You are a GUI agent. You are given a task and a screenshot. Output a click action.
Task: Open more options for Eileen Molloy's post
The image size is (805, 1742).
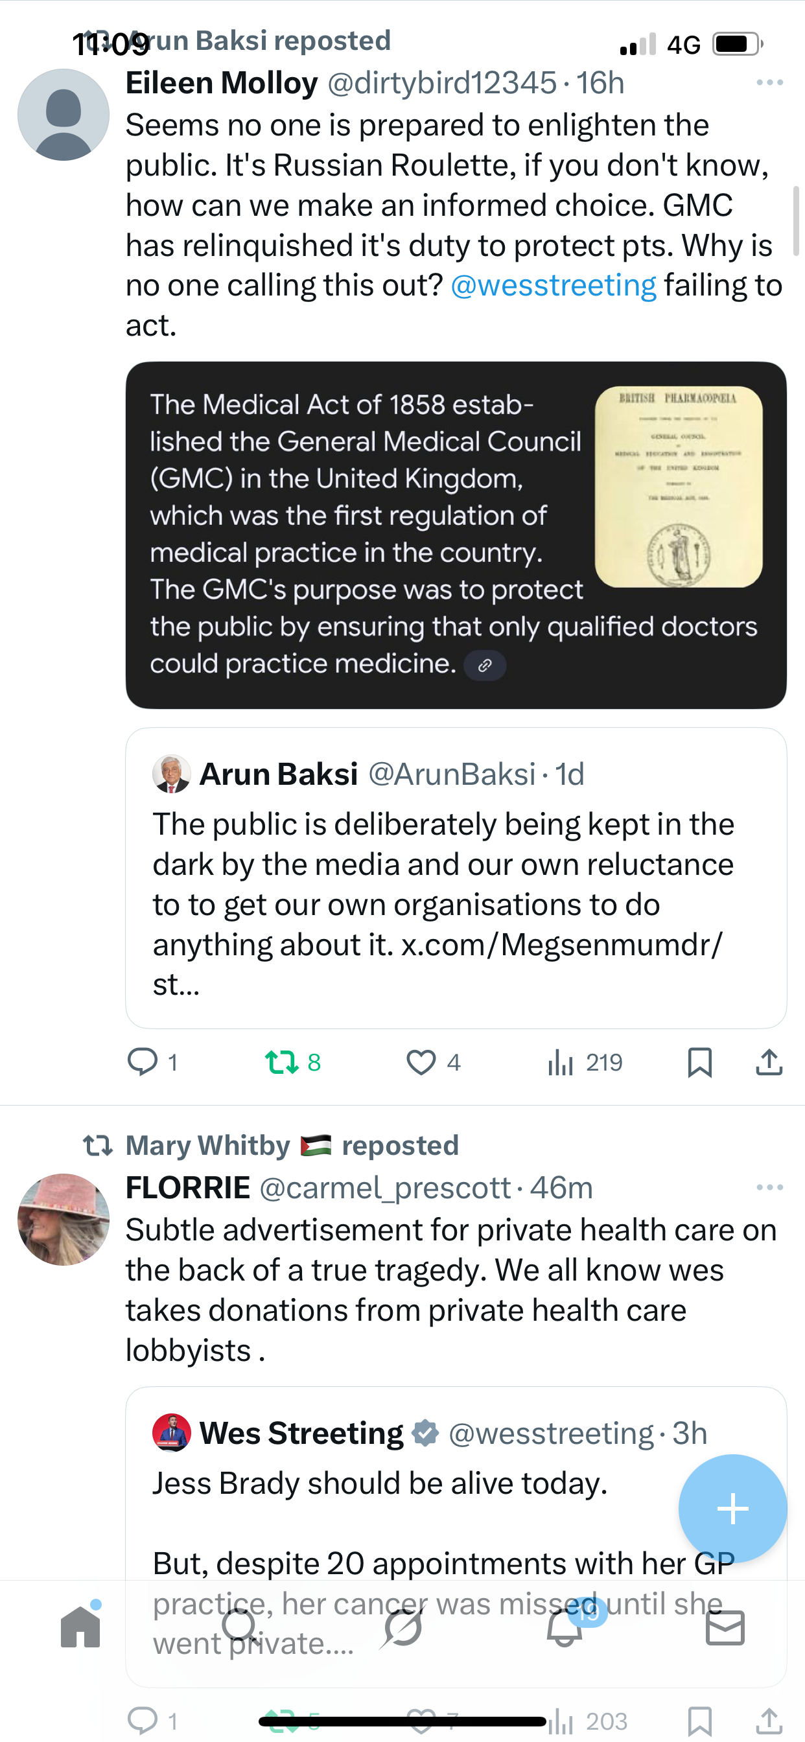(x=769, y=82)
